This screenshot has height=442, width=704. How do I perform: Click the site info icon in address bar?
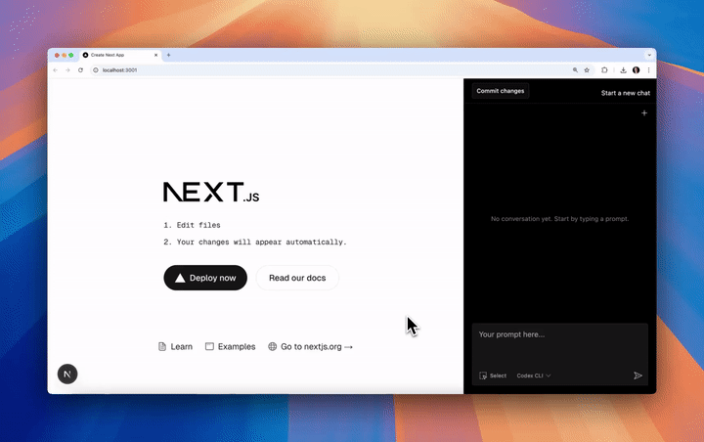pos(96,70)
